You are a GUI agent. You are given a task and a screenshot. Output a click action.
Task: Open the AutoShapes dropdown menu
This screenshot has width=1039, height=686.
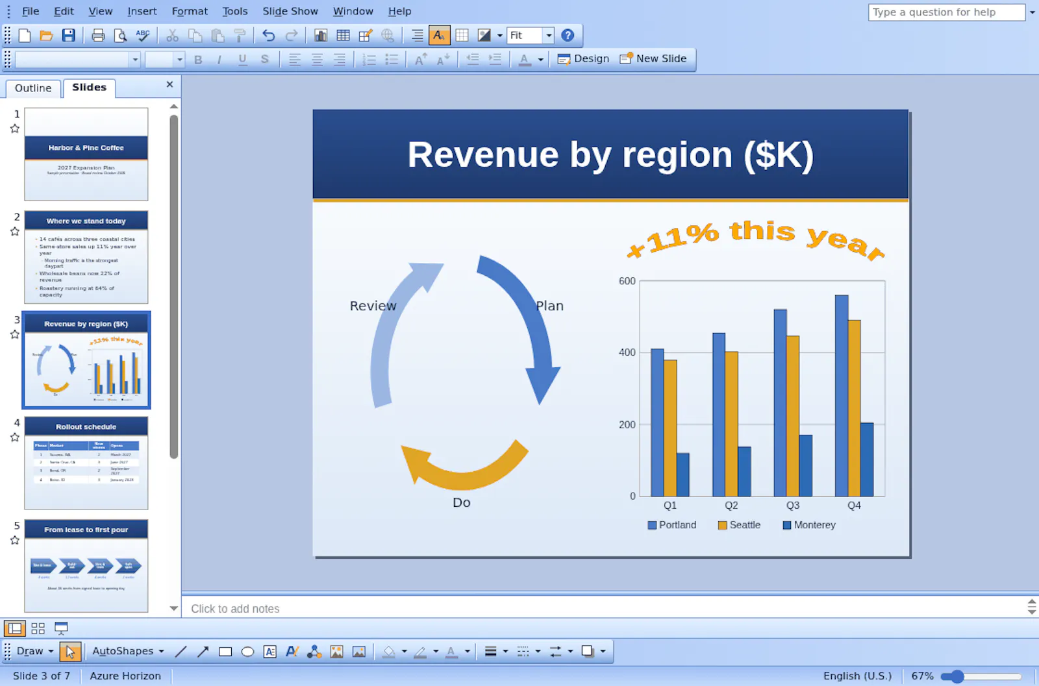pyautogui.click(x=128, y=651)
